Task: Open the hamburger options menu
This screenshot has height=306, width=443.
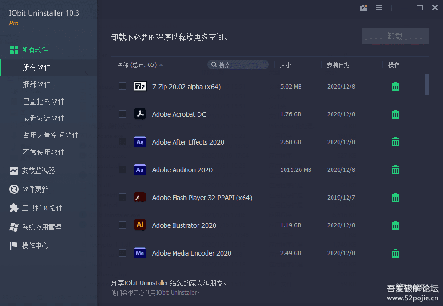Action: (x=379, y=8)
